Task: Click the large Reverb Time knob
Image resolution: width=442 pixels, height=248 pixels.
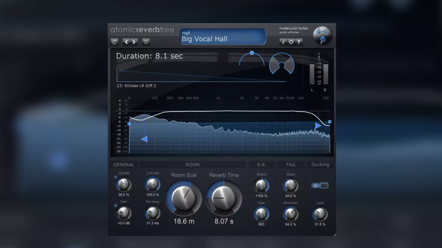Action: point(224,198)
